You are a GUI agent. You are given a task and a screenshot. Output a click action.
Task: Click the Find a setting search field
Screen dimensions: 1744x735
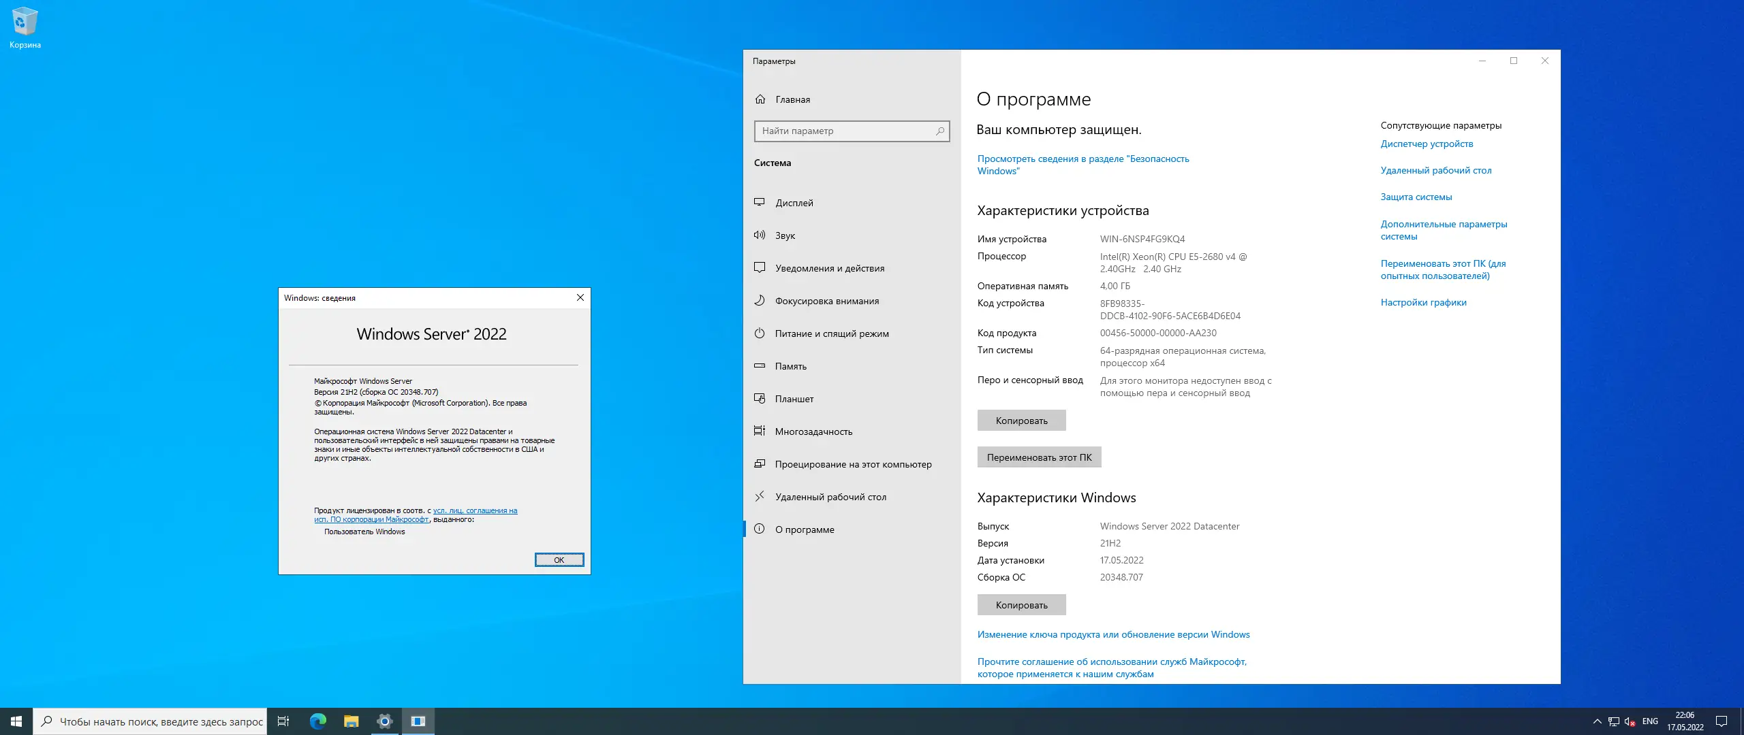[845, 131]
